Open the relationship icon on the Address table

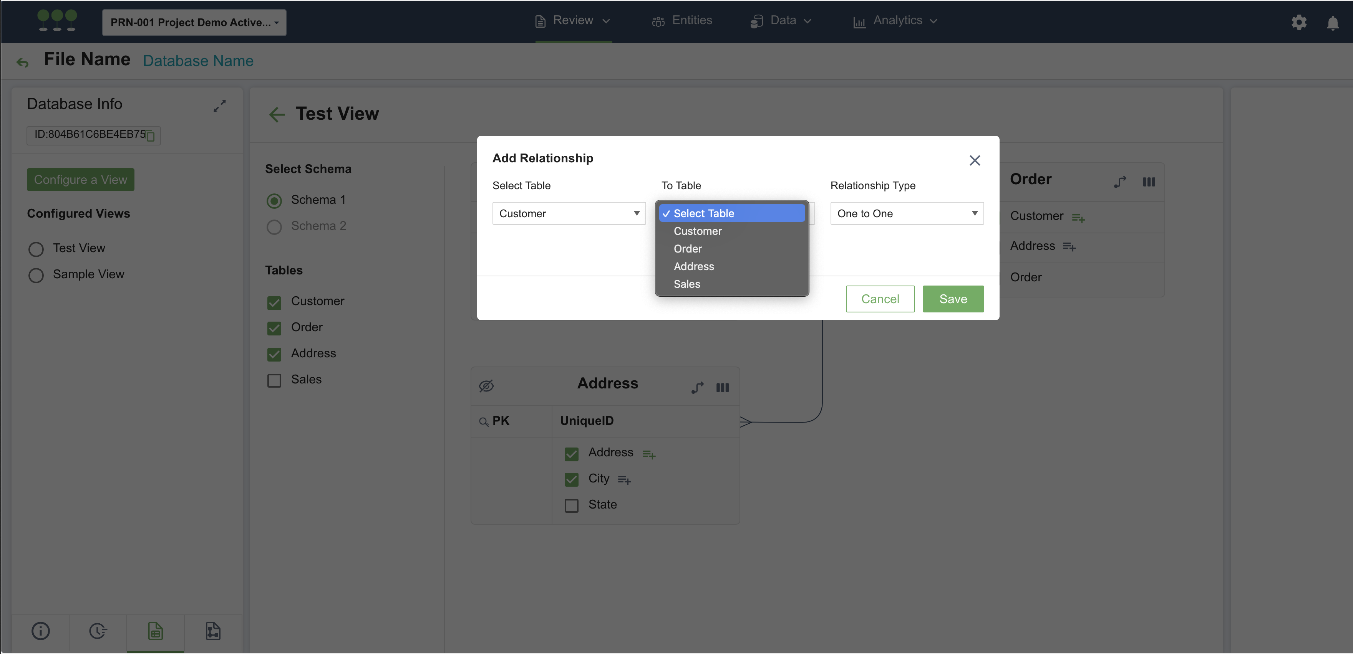coord(697,387)
